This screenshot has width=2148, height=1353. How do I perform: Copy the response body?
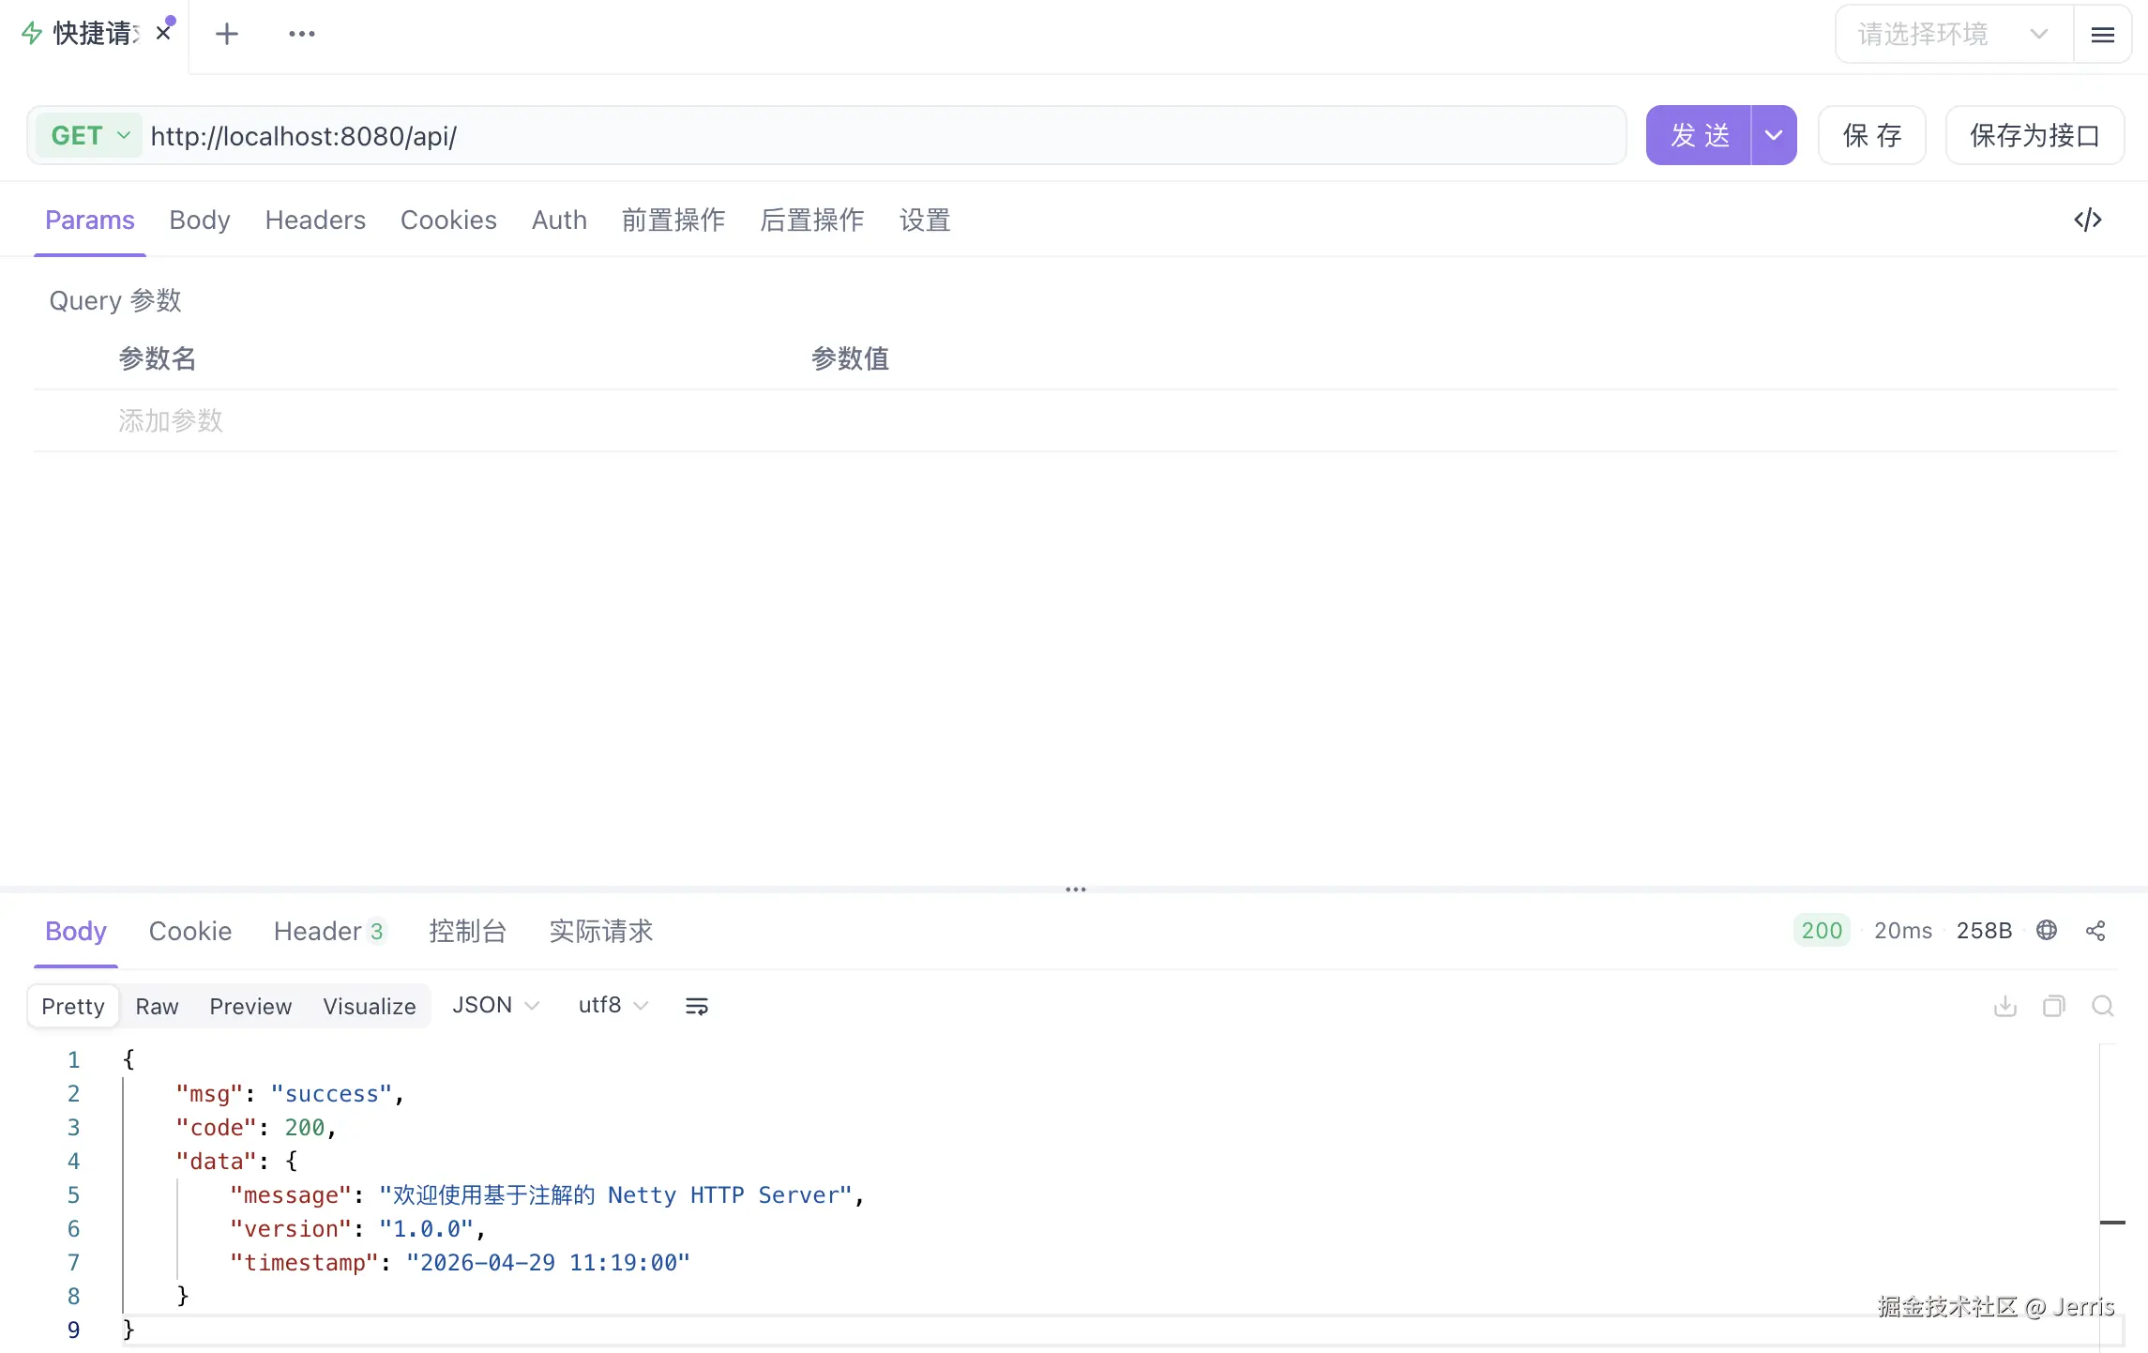(2053, 1006)
